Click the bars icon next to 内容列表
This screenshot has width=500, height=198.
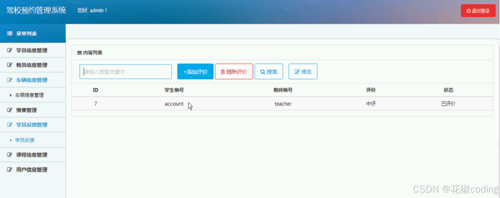click(79, 53)
